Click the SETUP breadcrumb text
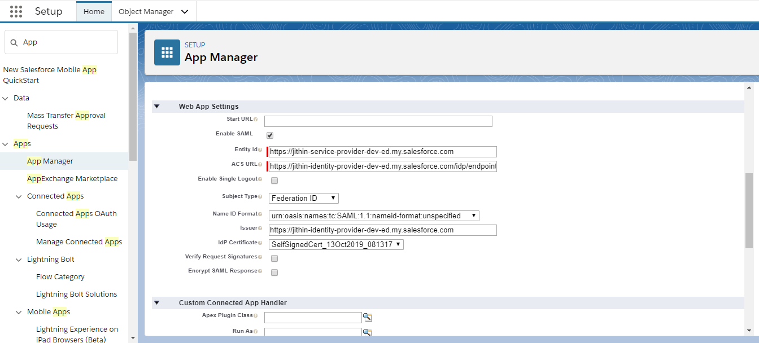Screen dimensions: 759x343 click(x=195, y=45)
